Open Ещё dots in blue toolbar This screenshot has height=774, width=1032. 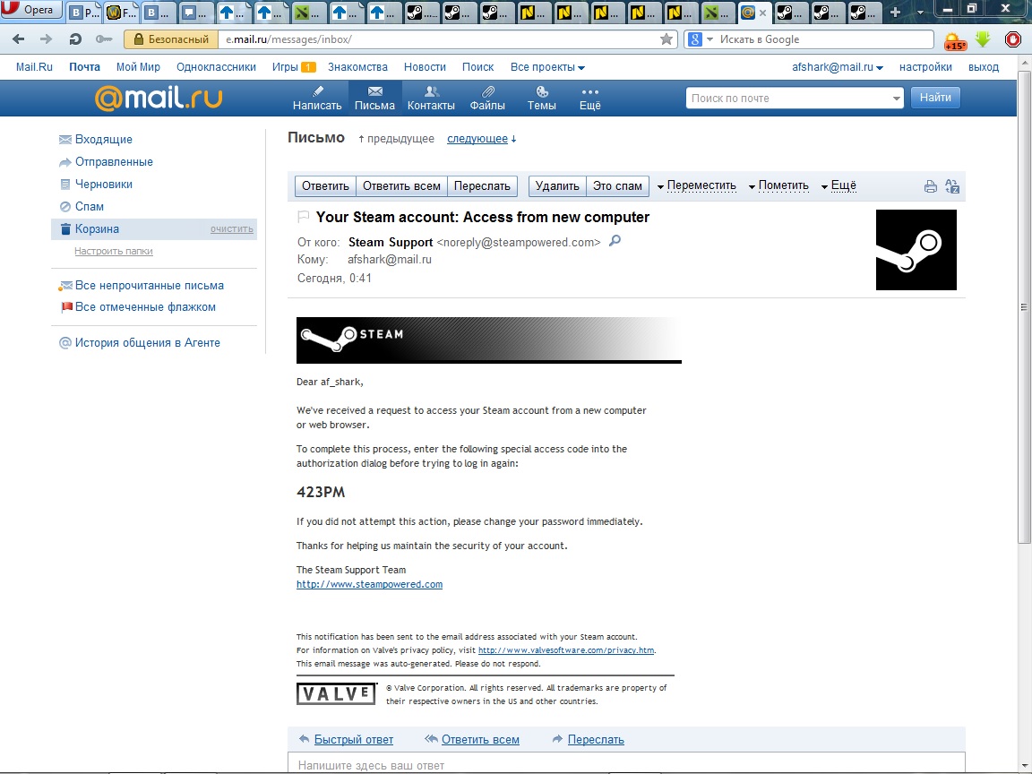tap(590, 98)
